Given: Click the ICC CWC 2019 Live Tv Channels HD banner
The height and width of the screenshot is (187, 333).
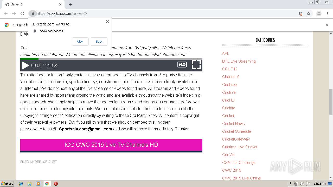Looking at the screenshot, I should tap(111, 145).
